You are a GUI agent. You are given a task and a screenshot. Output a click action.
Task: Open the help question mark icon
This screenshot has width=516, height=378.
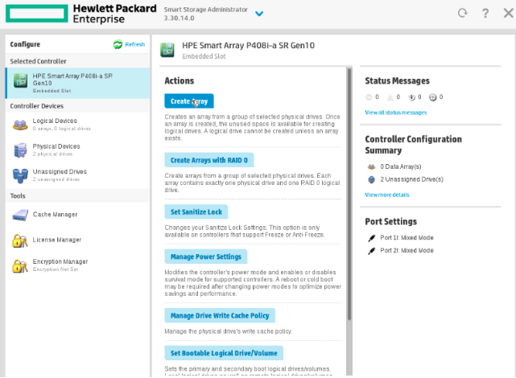click(485, 13)
